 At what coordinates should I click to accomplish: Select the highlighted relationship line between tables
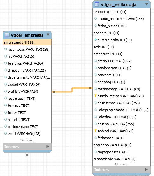click(x=72, y=90)
